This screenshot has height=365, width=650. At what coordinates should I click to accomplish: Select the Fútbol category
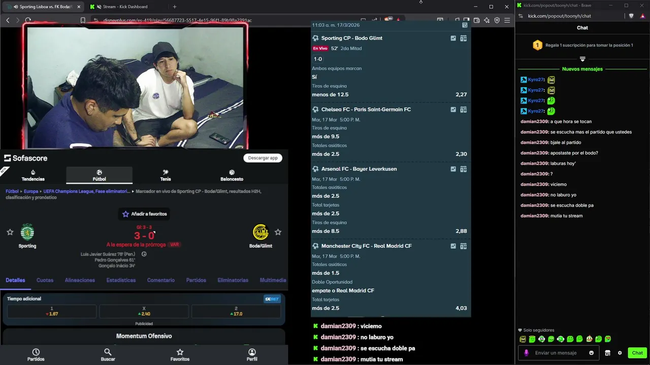pyautogui.click(x=99, y=175)
